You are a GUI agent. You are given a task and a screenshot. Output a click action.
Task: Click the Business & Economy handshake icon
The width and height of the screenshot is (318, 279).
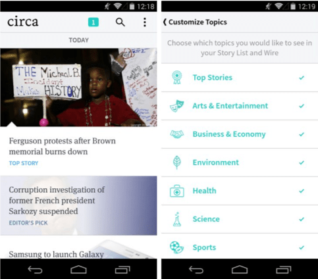click(x=177, y=134)
